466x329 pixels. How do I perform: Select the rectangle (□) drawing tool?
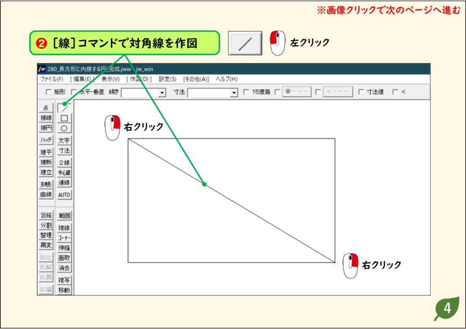coord(64,118)
